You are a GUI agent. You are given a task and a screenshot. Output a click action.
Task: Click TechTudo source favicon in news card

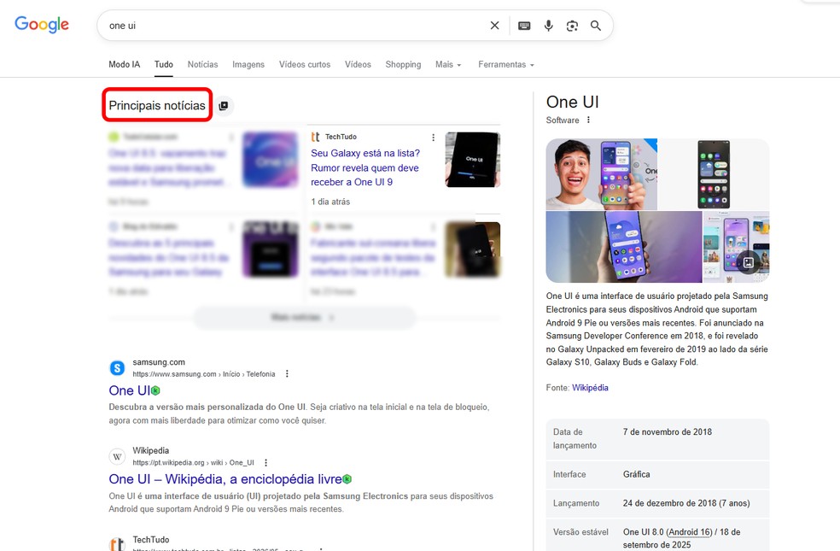[316, 137]
